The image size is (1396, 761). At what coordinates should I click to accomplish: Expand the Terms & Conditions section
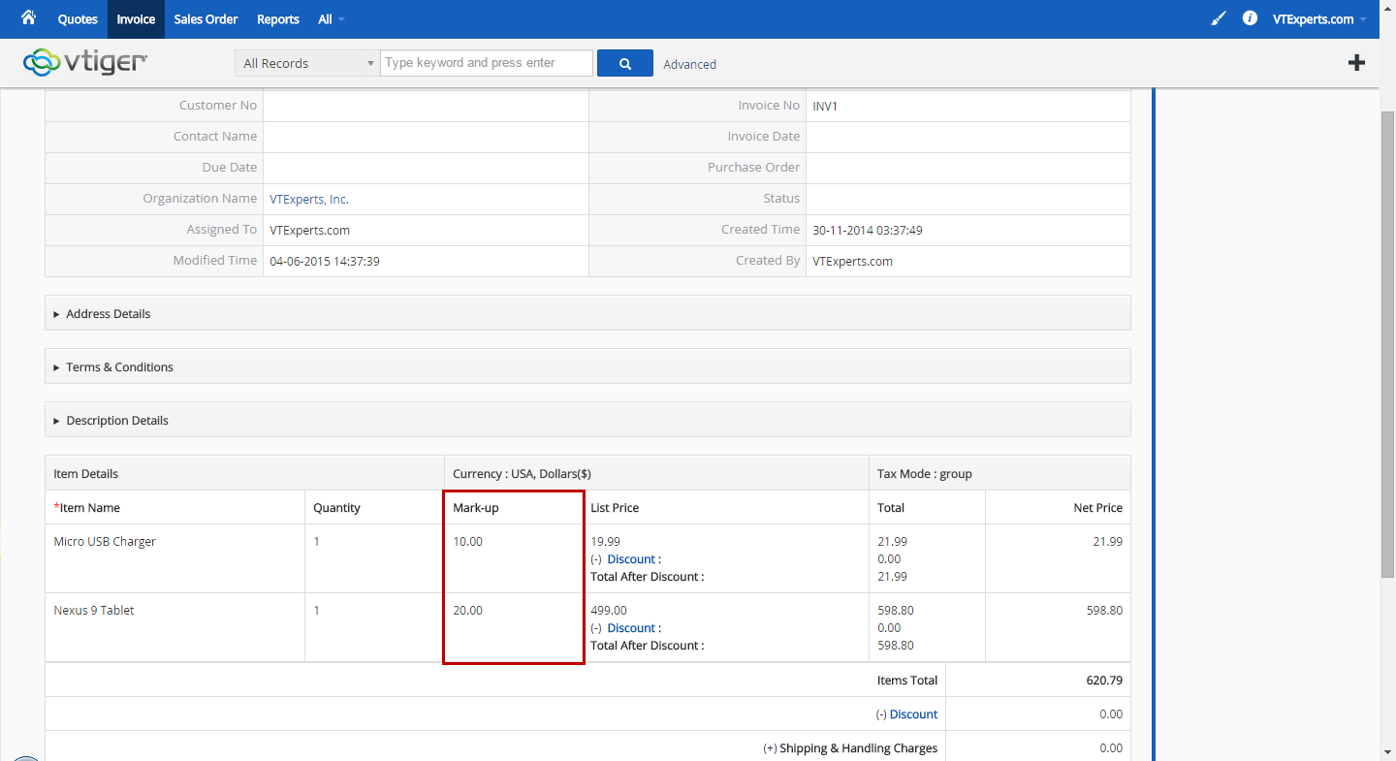pyautogui.click(x=587, y=366)
